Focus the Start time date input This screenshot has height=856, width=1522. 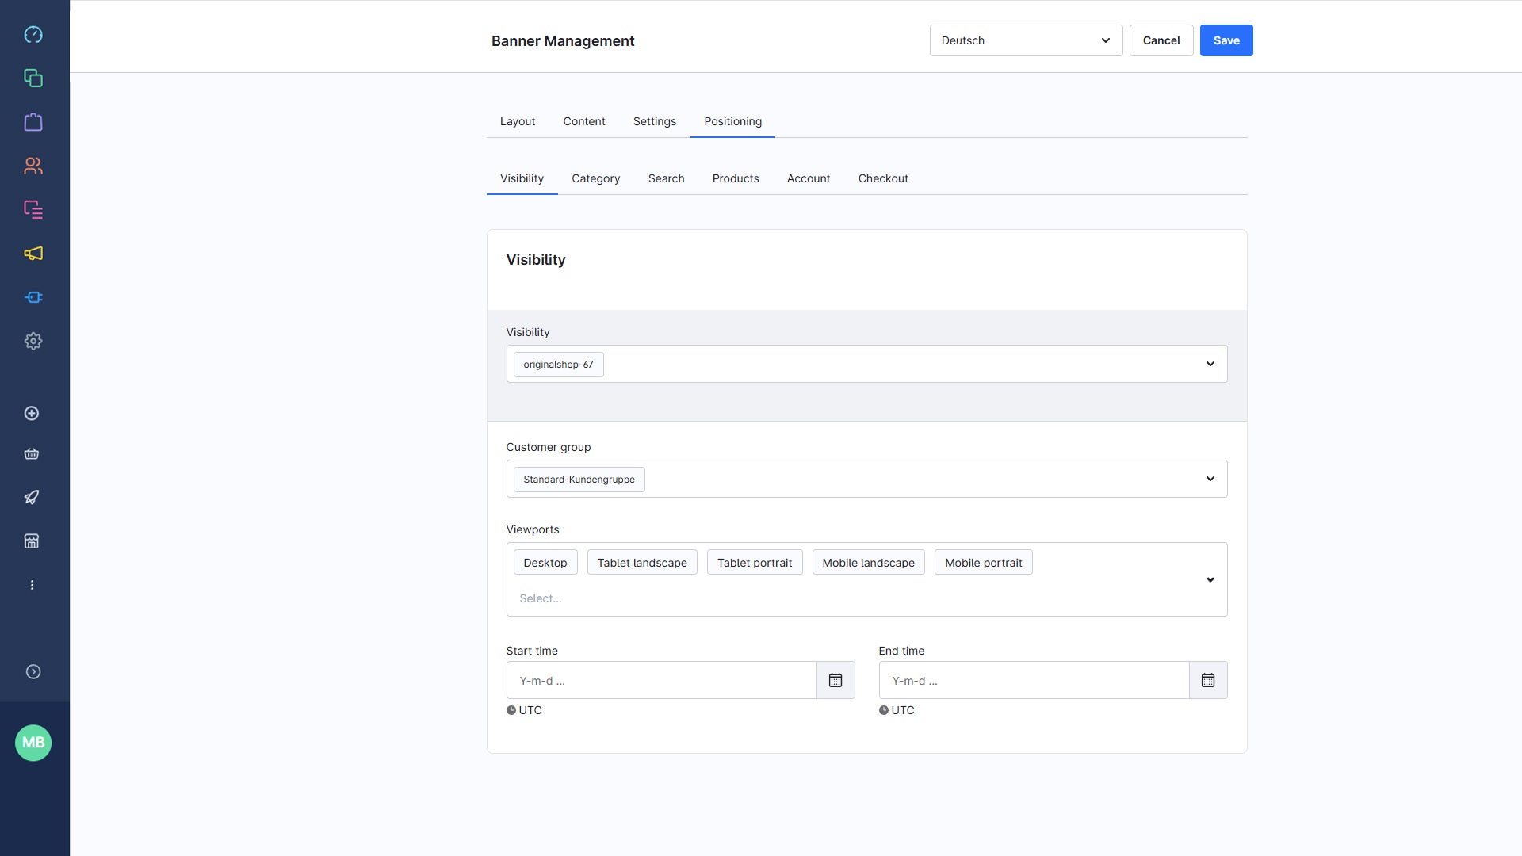662,680
